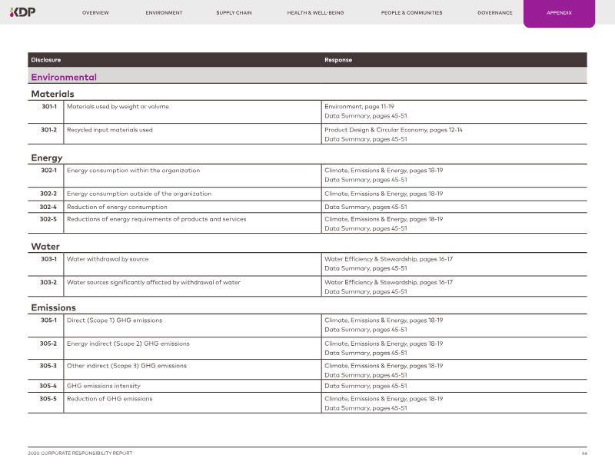Follow Product Design & Circular Economy link
615x475 pixels.
tap(393, 130)
